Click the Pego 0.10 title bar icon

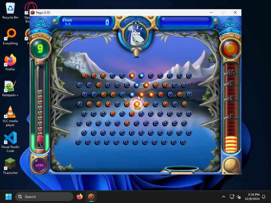(33, 13)
